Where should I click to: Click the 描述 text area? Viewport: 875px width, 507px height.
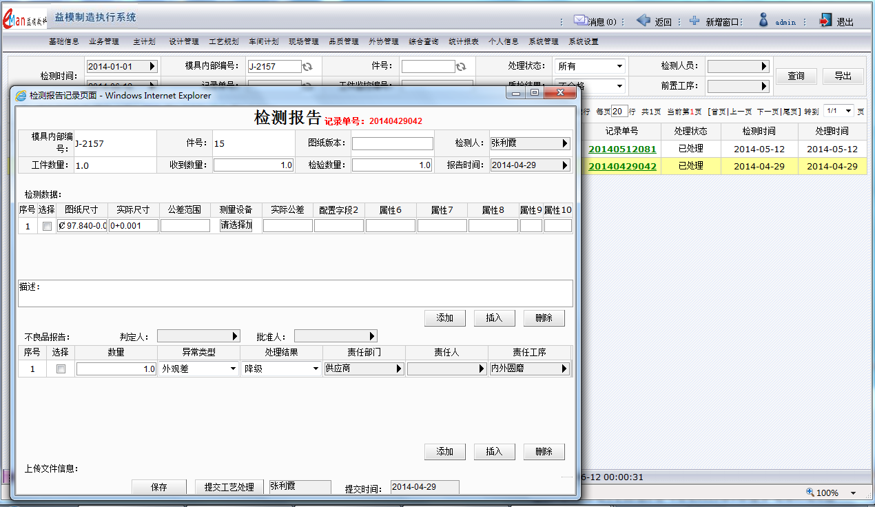tap(295, 293)
